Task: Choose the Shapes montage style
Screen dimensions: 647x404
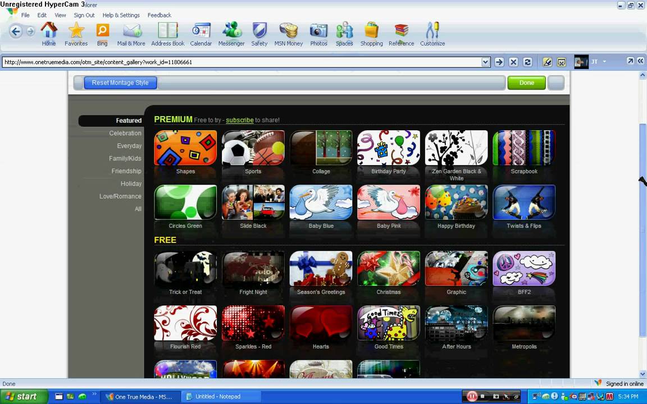Action: (185, 148)
